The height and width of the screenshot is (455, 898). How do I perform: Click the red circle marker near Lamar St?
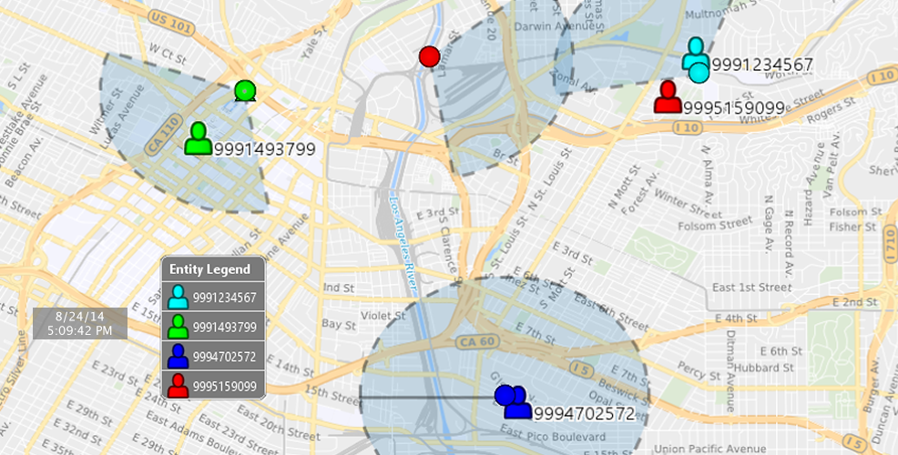click(x=429, y=56)
